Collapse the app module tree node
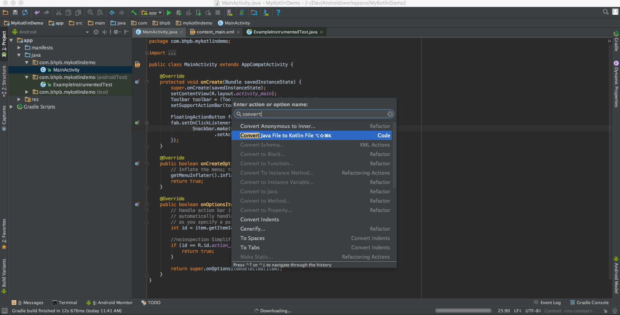Viewport: 620px width, 315px height. coord(11,40)
